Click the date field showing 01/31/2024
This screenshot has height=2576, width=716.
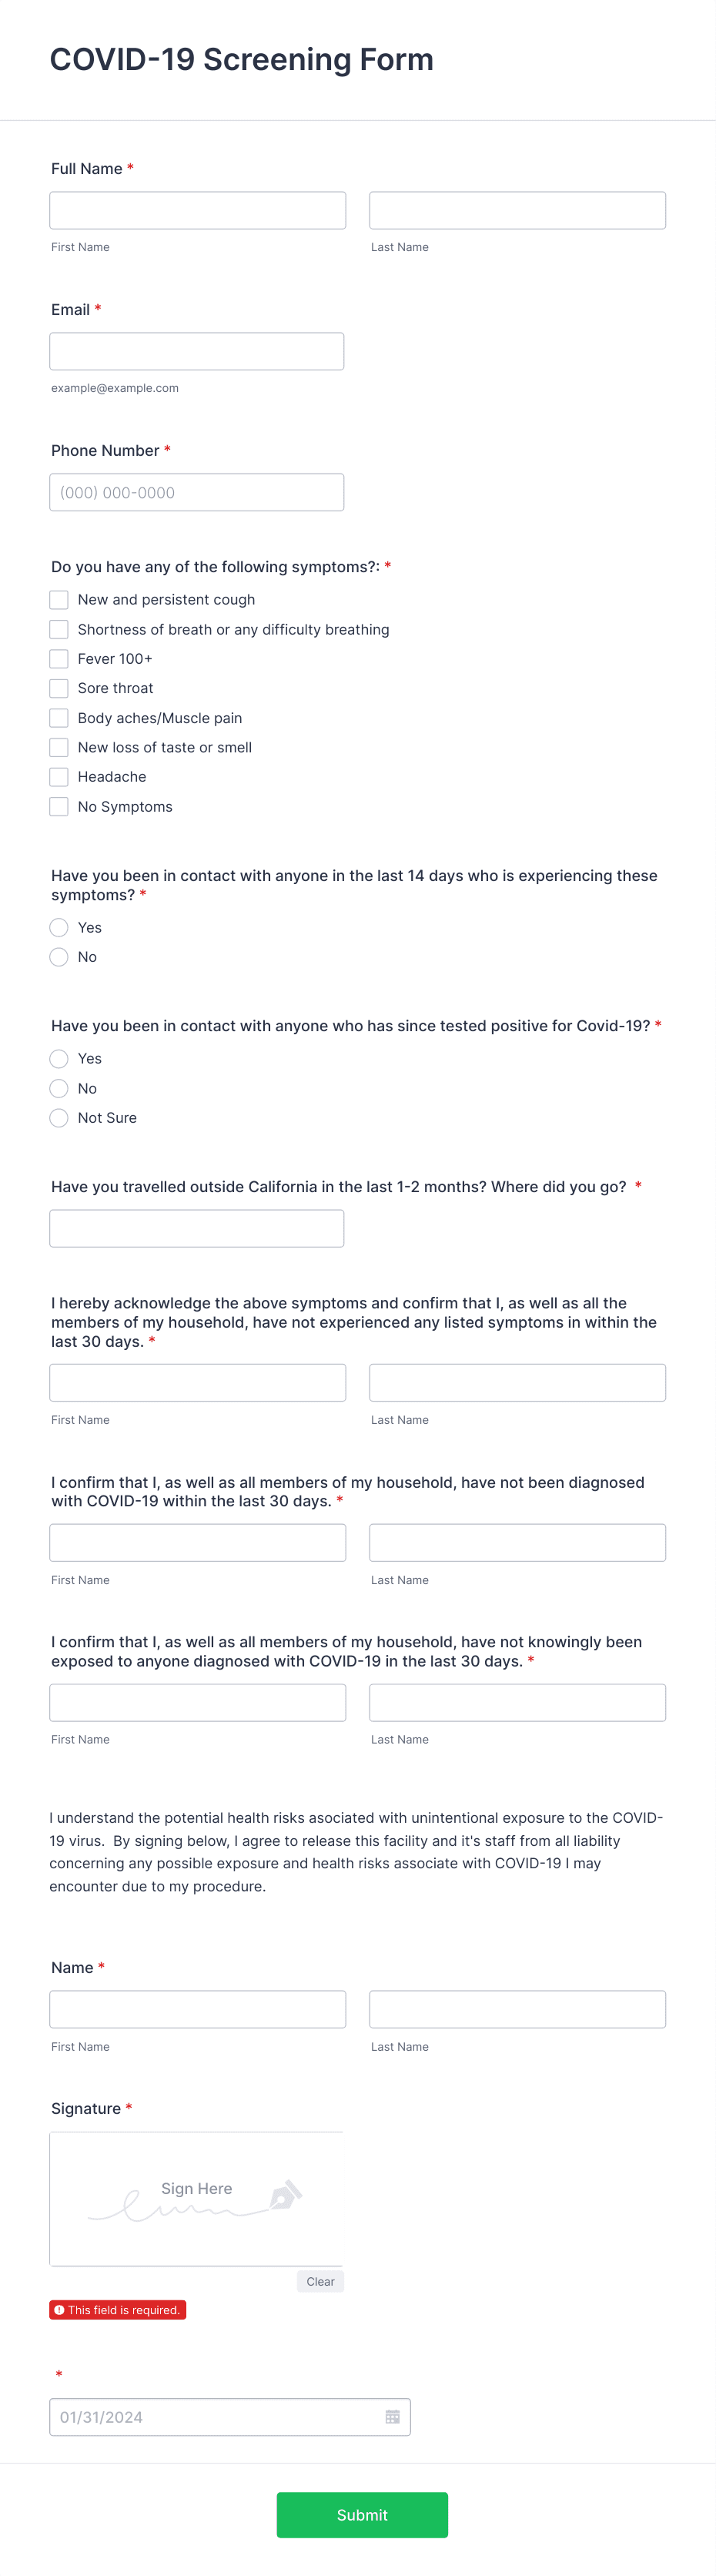(x=200, y=2416)
